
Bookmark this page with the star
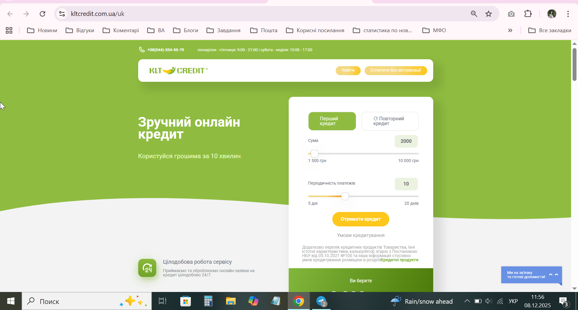pos(489,14)
